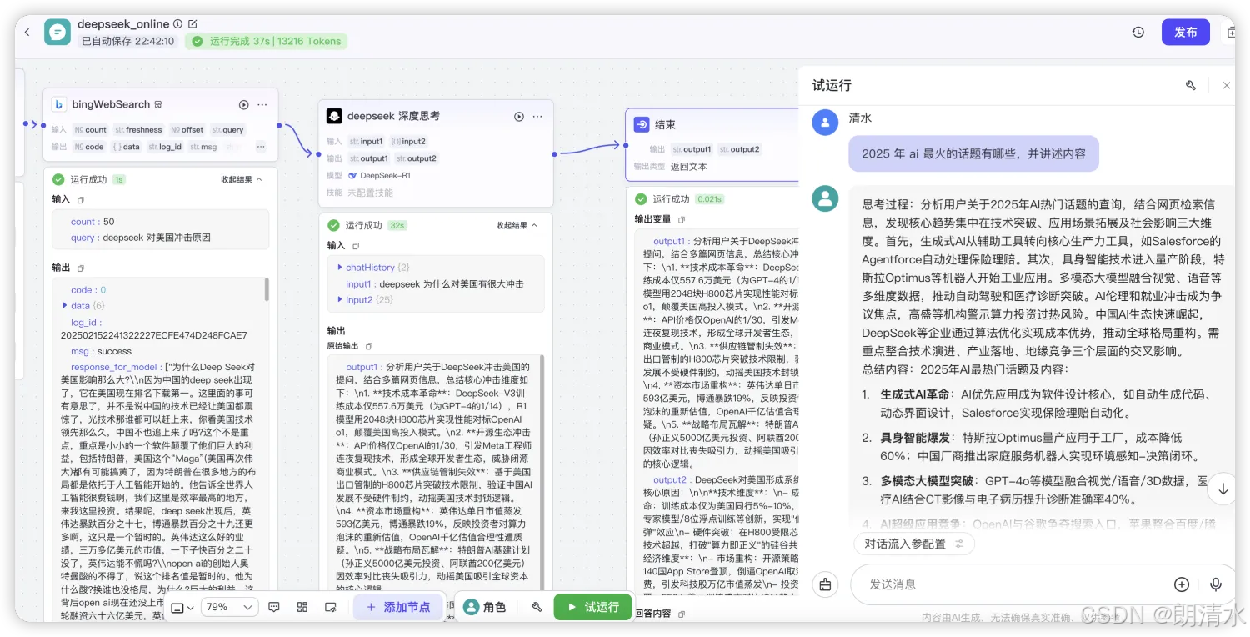
Task: Expand input2 {25} tree item
Action: pyautogui.click(x=340, y=299)
